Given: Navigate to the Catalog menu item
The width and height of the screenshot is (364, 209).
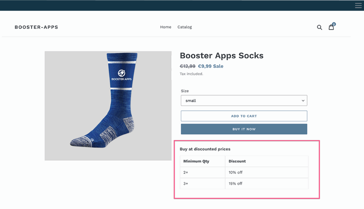Looking at the screenshot, I should (x=185, y=27).
